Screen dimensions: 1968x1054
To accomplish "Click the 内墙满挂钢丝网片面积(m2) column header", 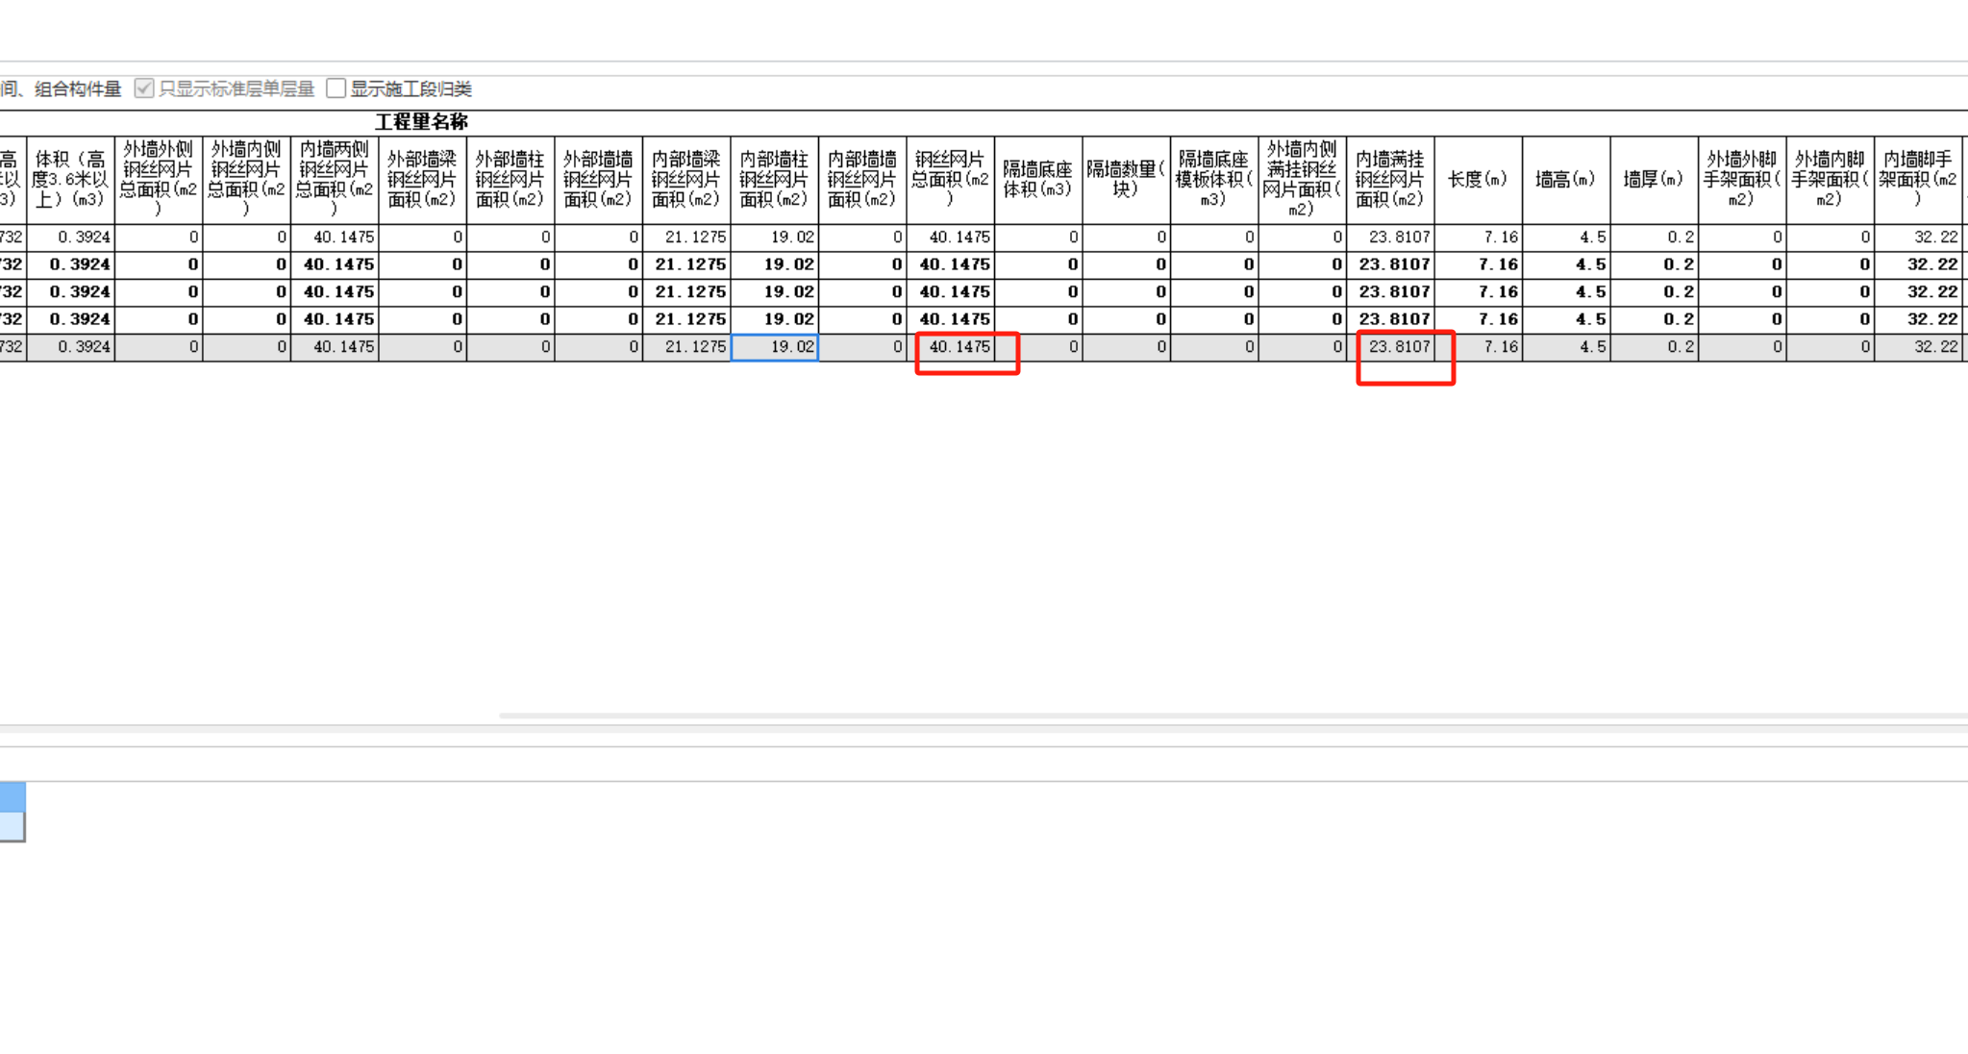I will tap(1390, 180).
